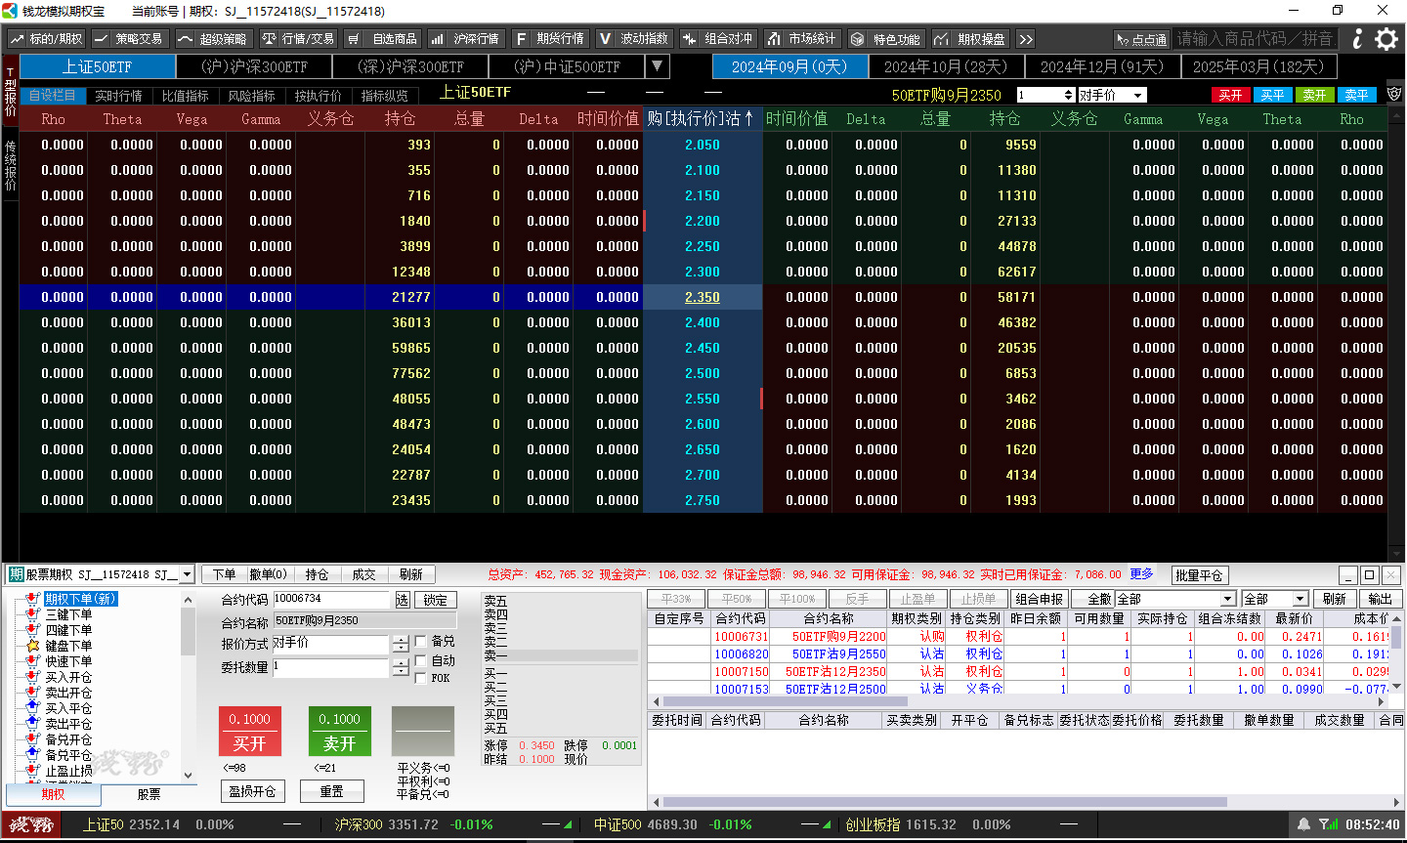Click the 期货行情 F icon
This screenshot has height=843, width=1407.
[x=521, y=39]
